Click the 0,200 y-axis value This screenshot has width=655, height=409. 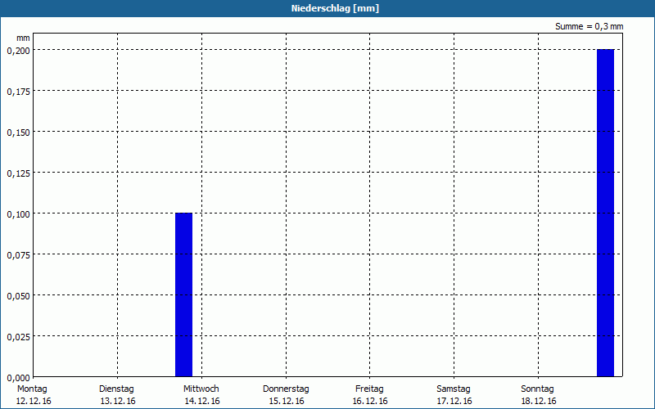(18, 51)
